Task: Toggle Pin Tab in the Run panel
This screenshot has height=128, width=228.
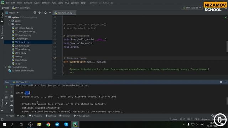Action: (x=6, y=103)
